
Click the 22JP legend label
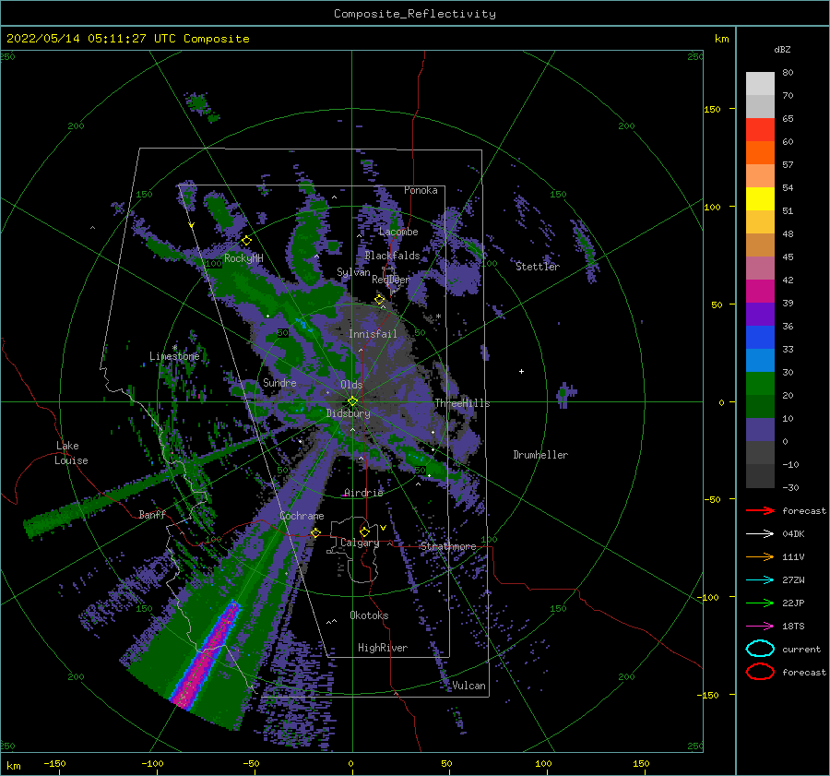793,603
